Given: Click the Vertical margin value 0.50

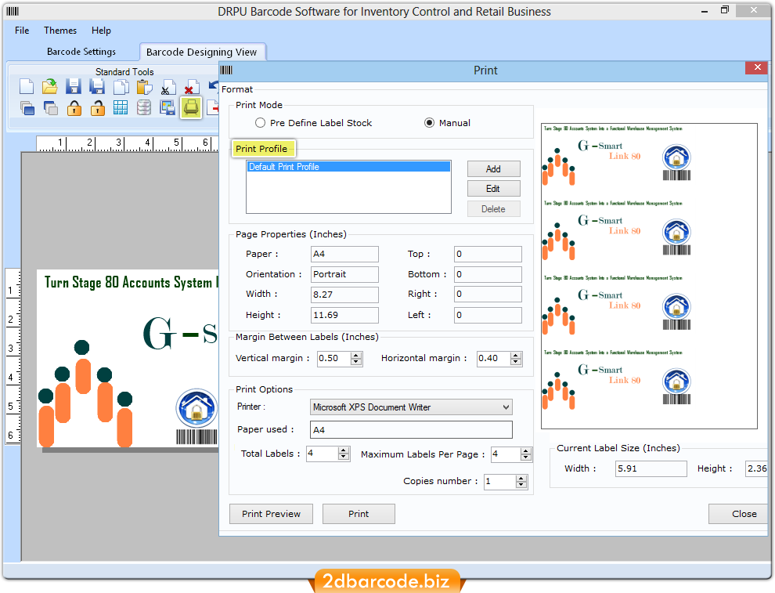Looking at the screenshot, I should [334, 359].
